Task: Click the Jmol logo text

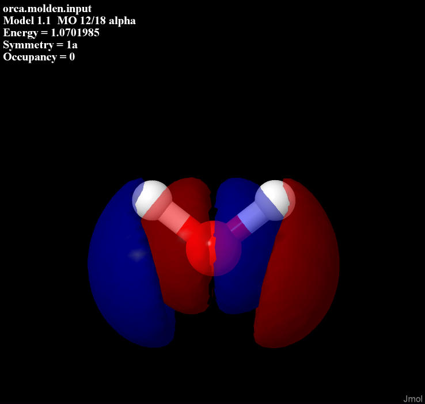Action: point(412,399)
